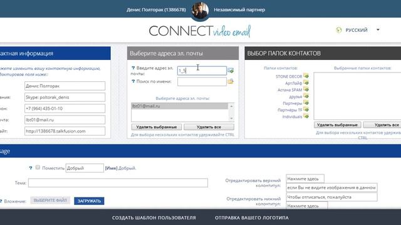Focus the email address entry field
401x225 pixels.
[x=202, y=71]
